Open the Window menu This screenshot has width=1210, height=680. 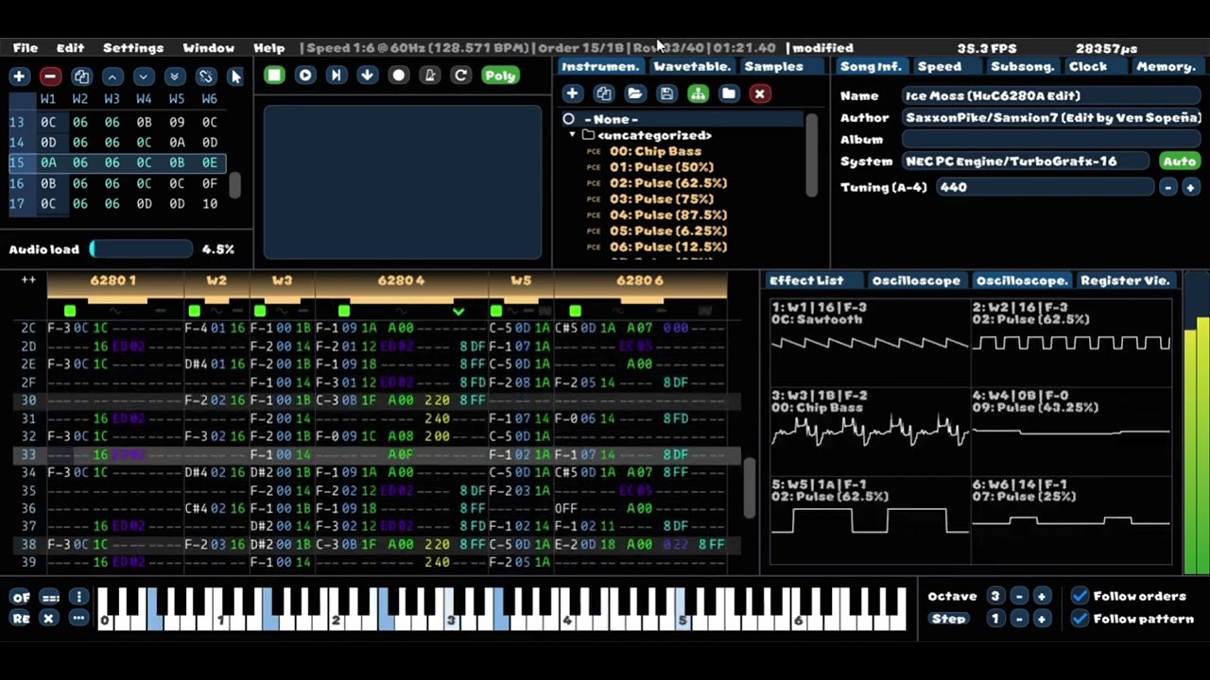point(208,47)
